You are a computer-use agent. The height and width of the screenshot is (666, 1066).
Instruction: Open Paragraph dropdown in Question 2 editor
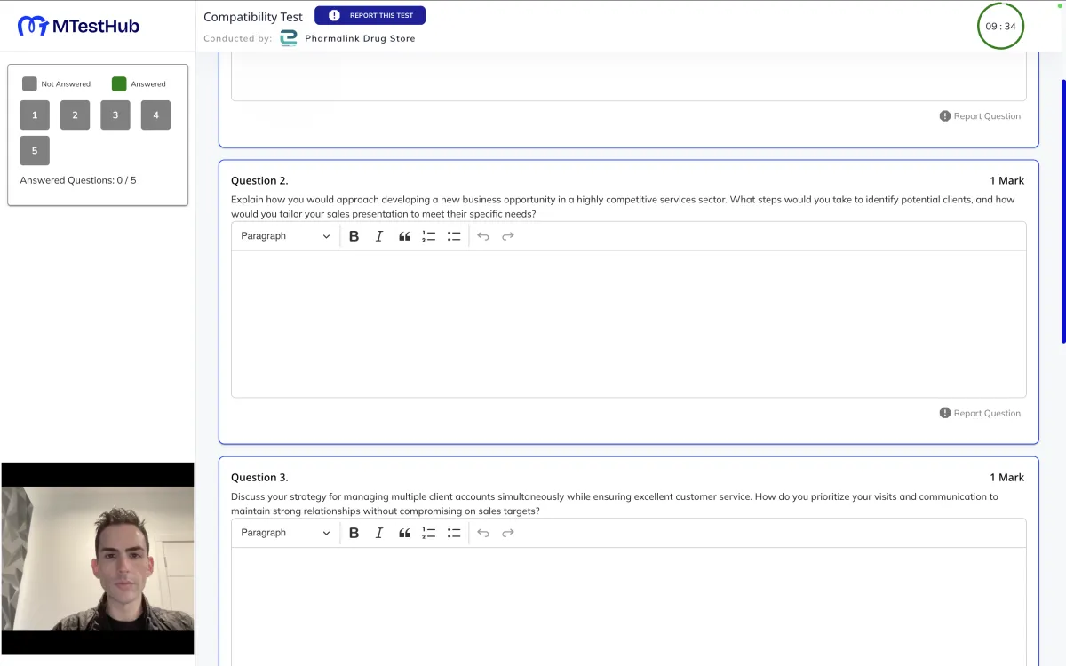(285, 236)
